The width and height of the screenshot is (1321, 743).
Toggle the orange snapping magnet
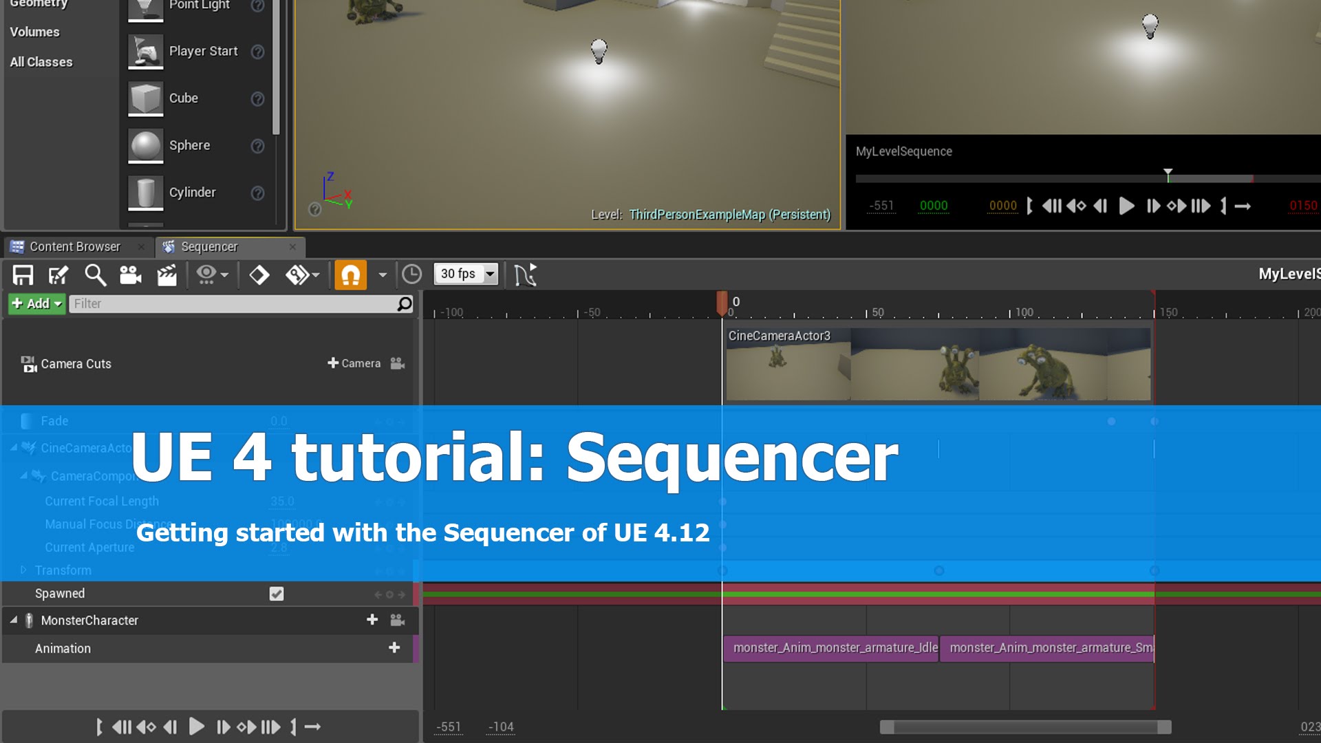pyautogui.click(x=350, y=275)
